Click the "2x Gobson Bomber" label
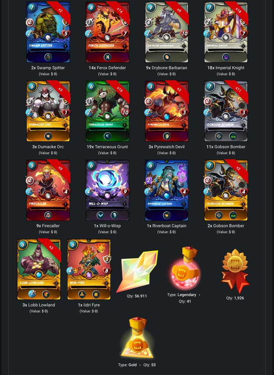 pyautogui.click(x=226, y=225)
